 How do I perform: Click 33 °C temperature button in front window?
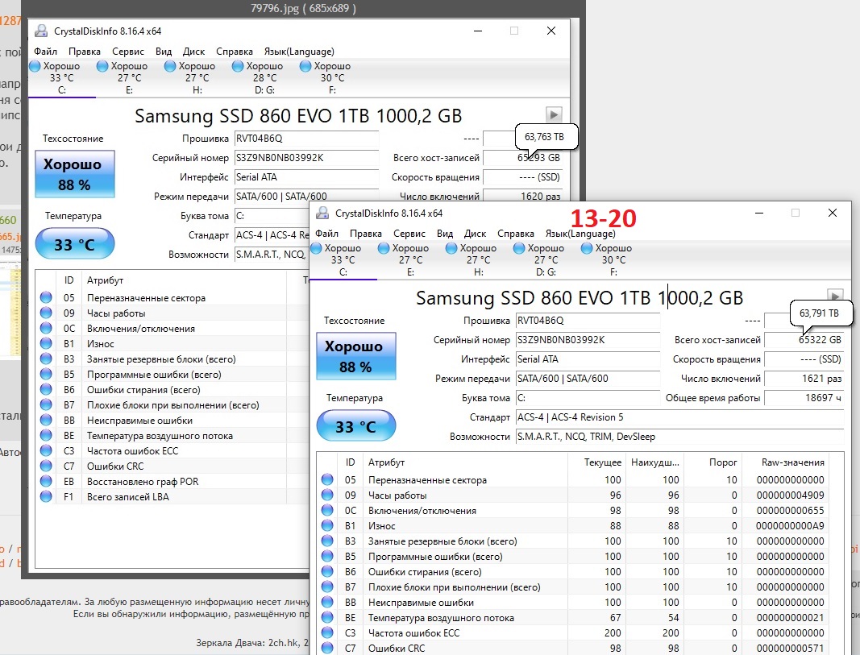pyautogui.click(x=356, y=426)
